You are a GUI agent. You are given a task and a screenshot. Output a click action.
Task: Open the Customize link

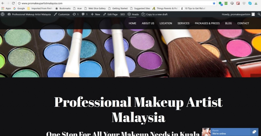62,14
